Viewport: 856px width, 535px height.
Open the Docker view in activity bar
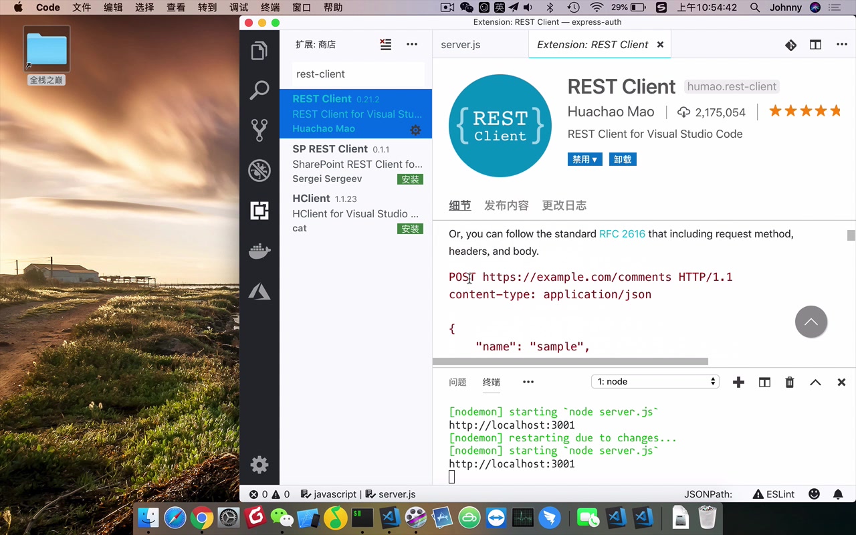pos(259,251)
